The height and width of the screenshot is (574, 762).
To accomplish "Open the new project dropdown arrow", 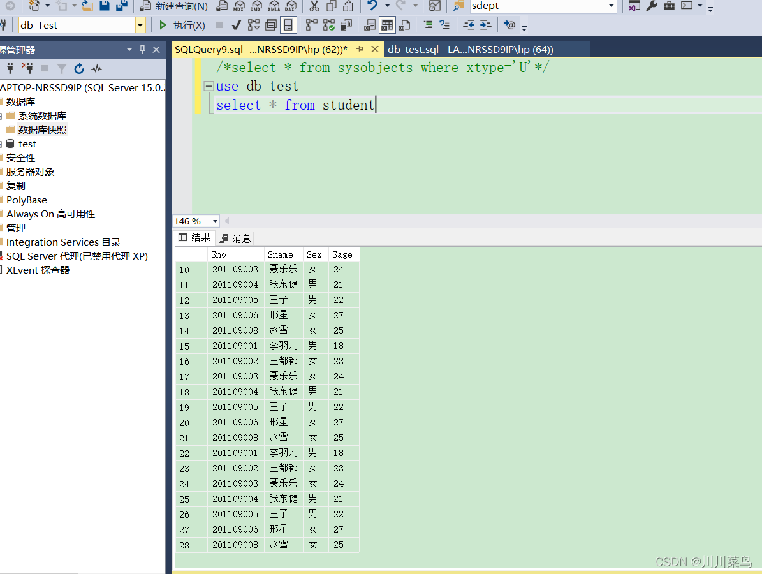I will (47, 6).
